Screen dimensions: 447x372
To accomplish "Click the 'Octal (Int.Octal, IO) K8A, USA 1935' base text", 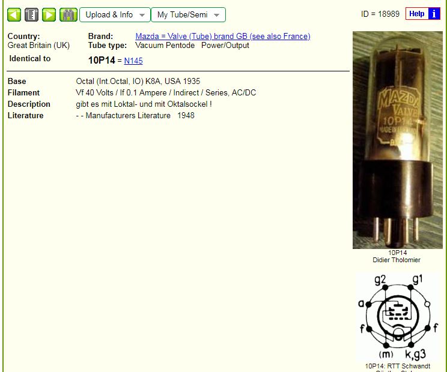I will (138, 81).
